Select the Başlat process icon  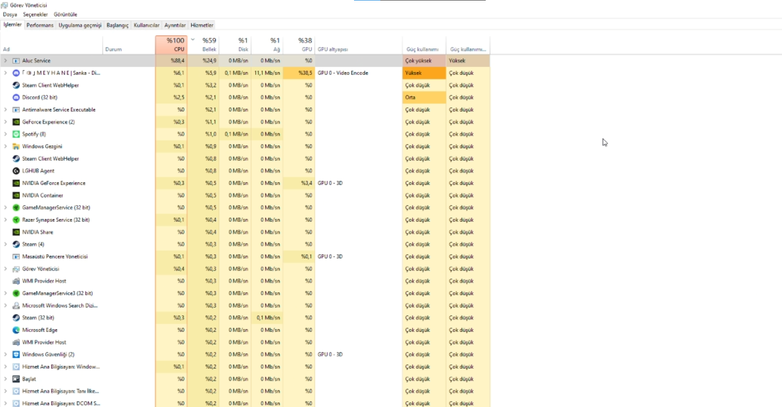click(x=16, y=379)
